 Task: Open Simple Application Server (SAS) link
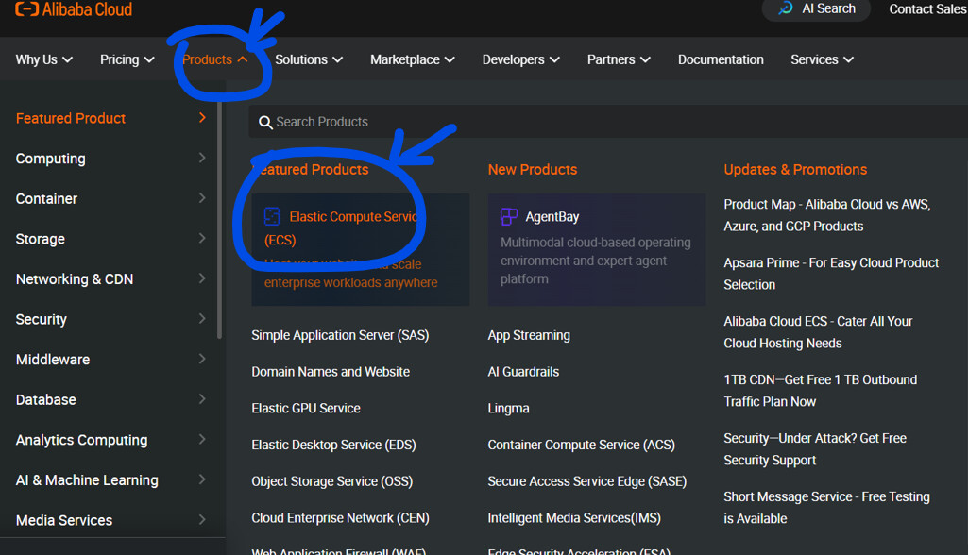[340, 335]
